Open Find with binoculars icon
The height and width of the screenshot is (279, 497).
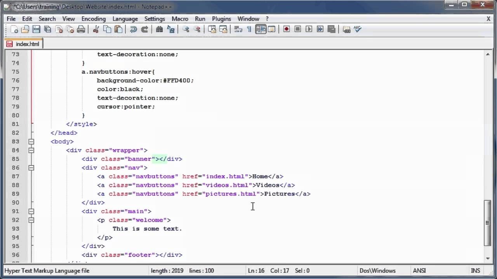(x=159, y=29)
